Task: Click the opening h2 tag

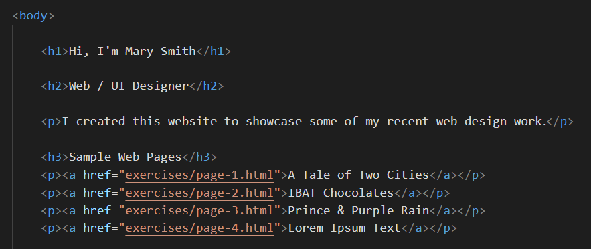Action: point(55,86)
